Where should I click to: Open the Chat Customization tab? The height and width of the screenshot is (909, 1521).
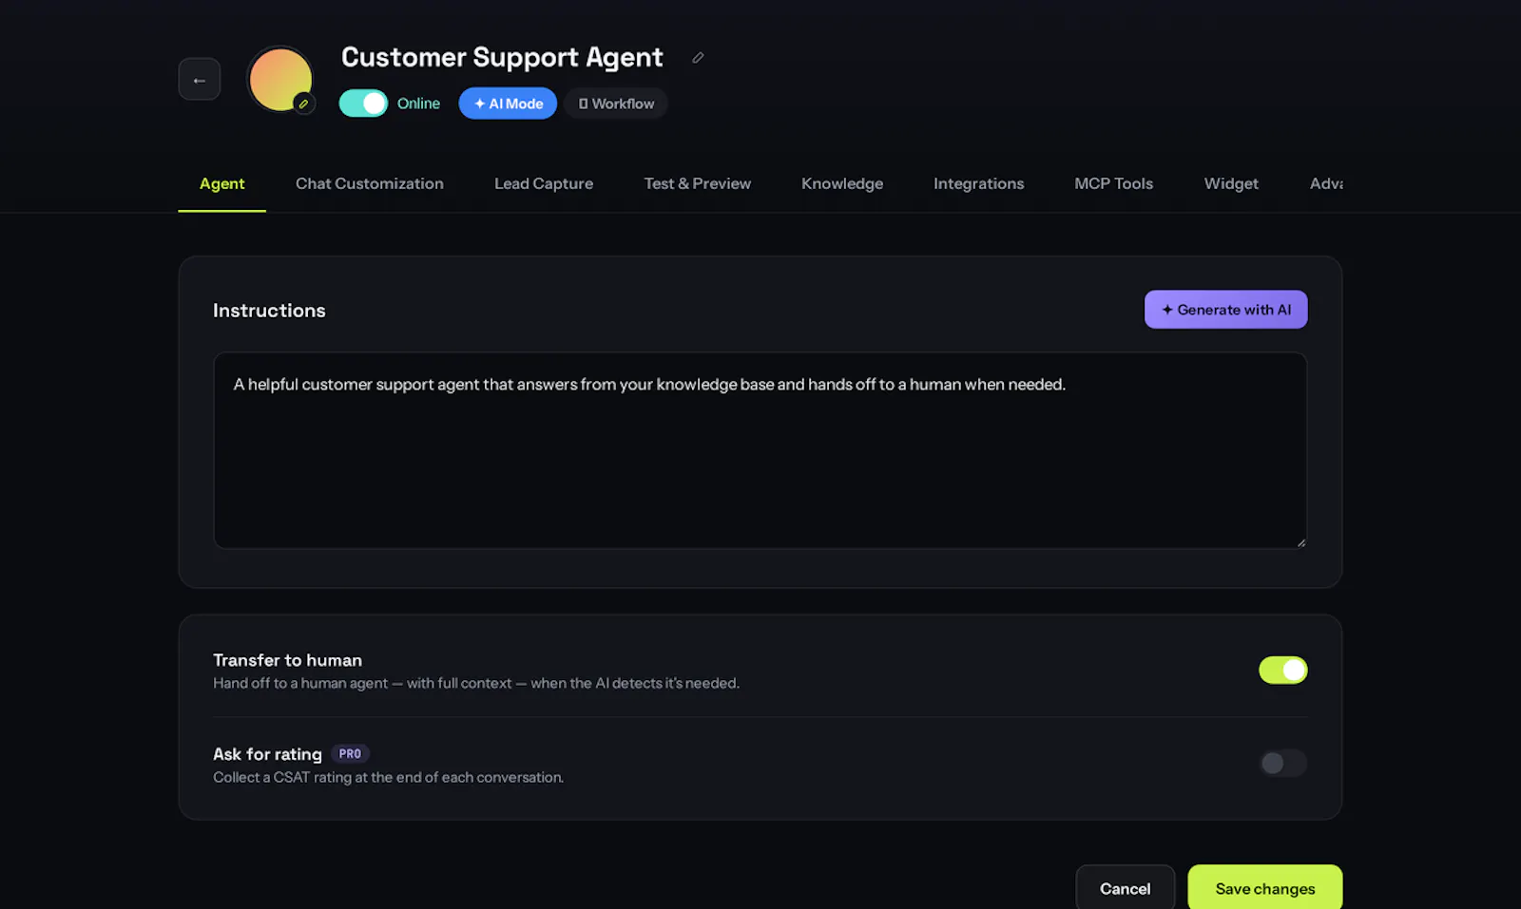pyautogui.click(x=370, y=183)
